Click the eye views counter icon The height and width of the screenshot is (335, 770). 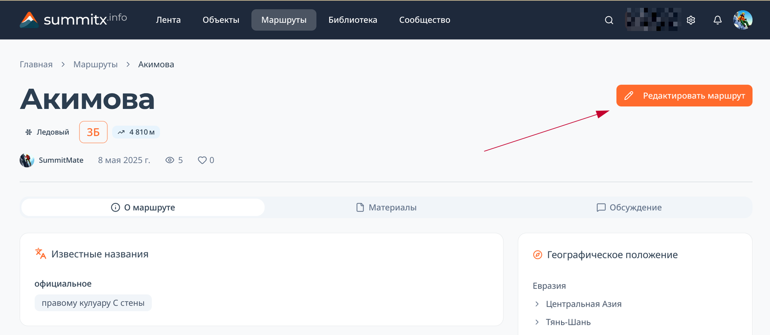click(x=169, y=160)
